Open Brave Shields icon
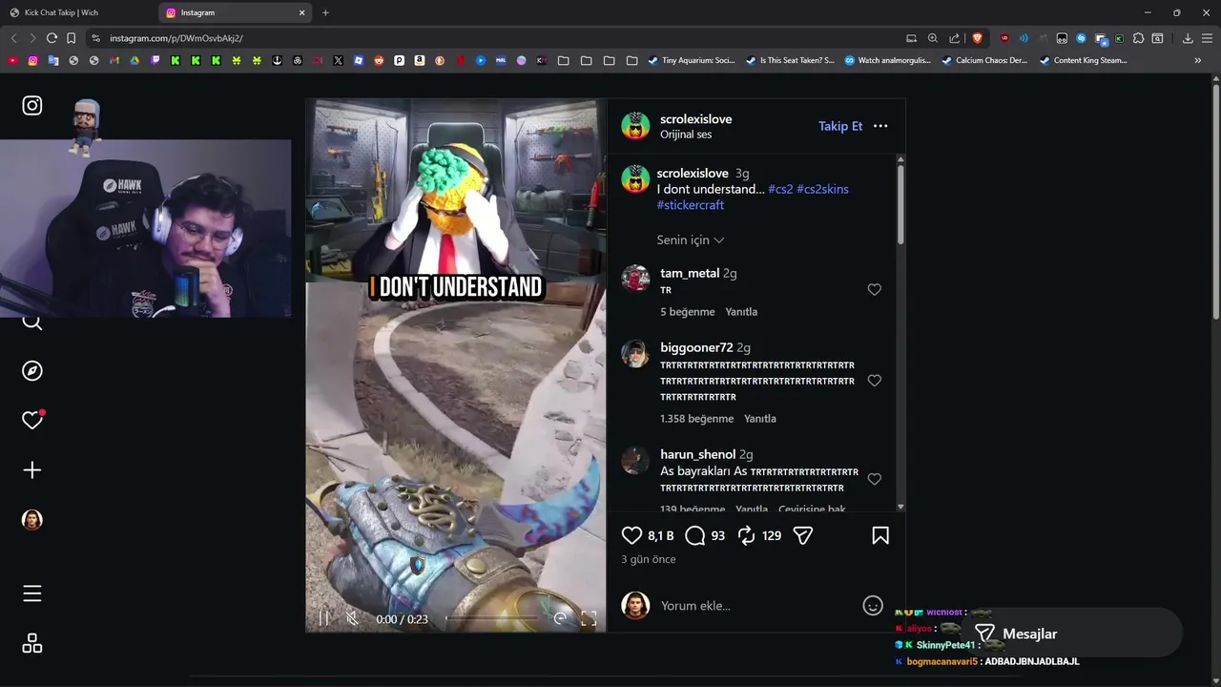1221x687 pixels. click(977, 38)
